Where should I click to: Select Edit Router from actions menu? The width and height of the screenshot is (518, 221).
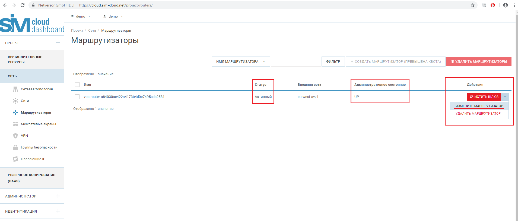(479, 106)
